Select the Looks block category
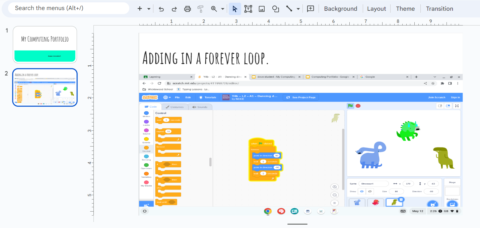Viewport: 480px width, 228px height. (146, 123)
